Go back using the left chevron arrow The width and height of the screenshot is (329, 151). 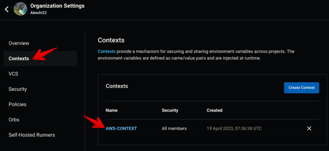click(7, 9)
